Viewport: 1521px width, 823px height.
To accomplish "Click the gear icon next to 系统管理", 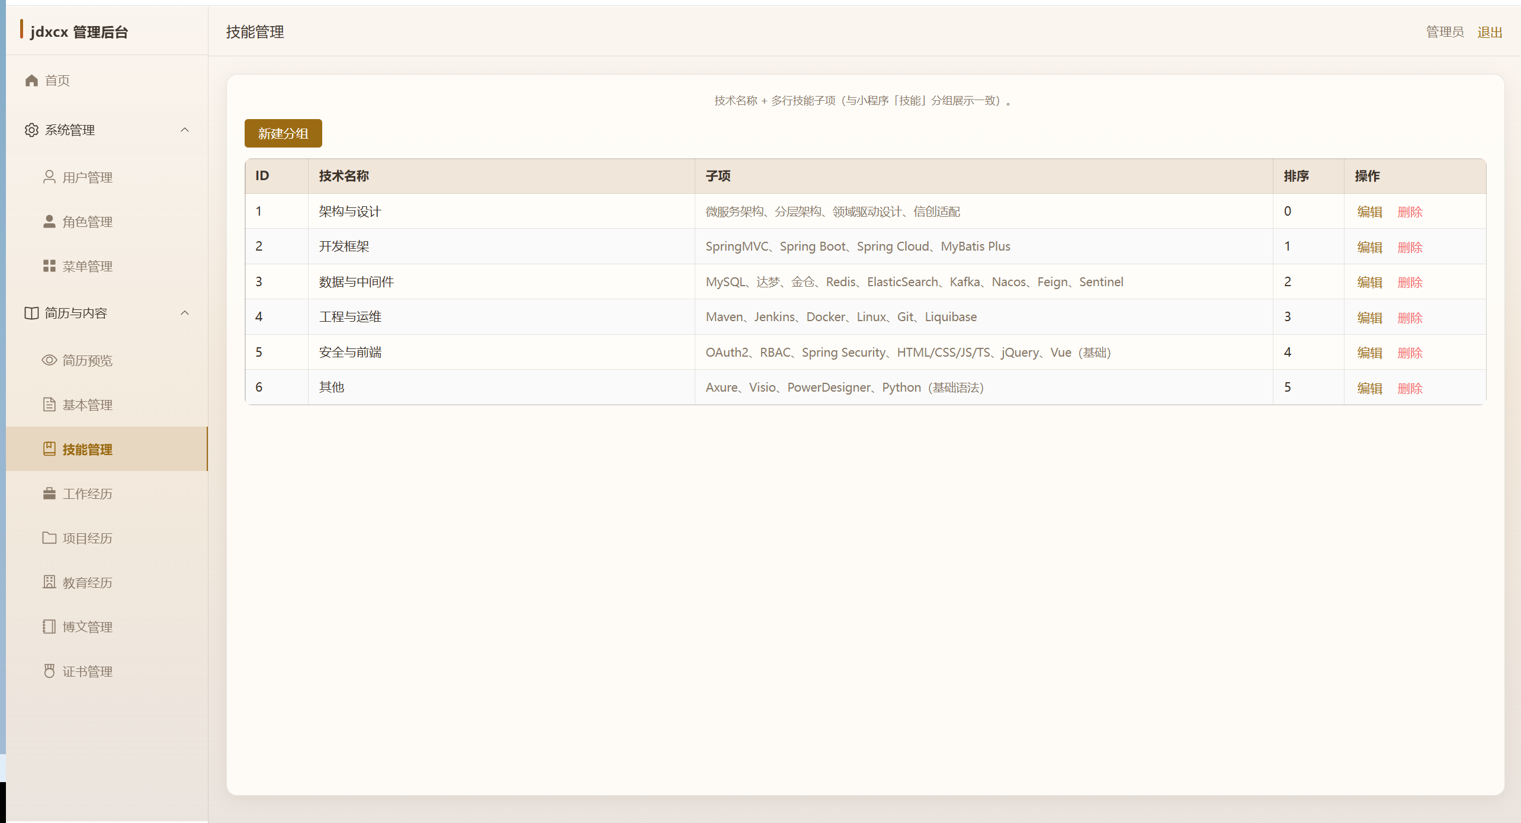I will [31, 130].
